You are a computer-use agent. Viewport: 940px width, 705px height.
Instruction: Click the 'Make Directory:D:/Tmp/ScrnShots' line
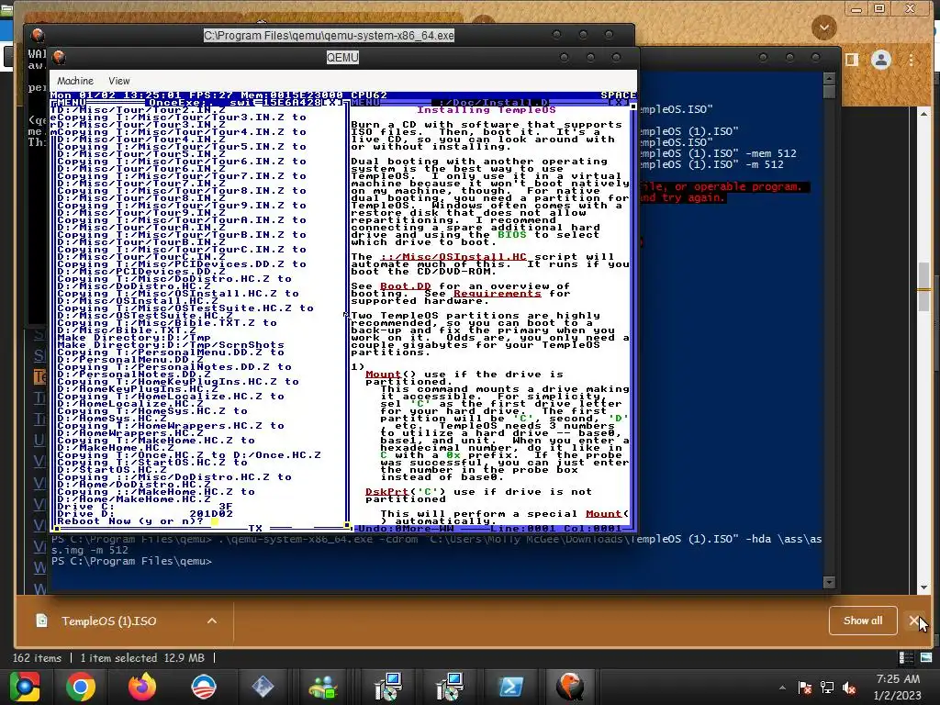click(170, 345)
